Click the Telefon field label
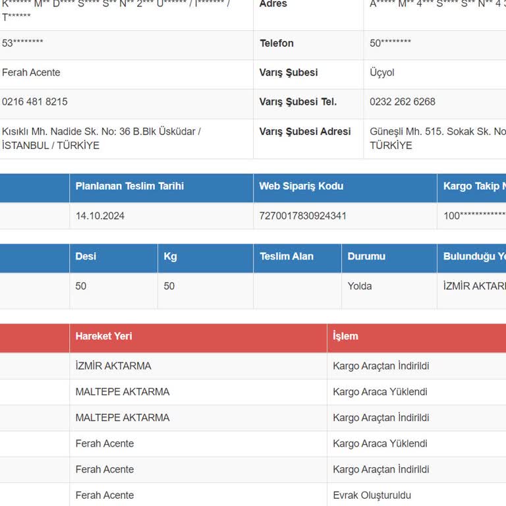506x506 pixels. point(277,43)
